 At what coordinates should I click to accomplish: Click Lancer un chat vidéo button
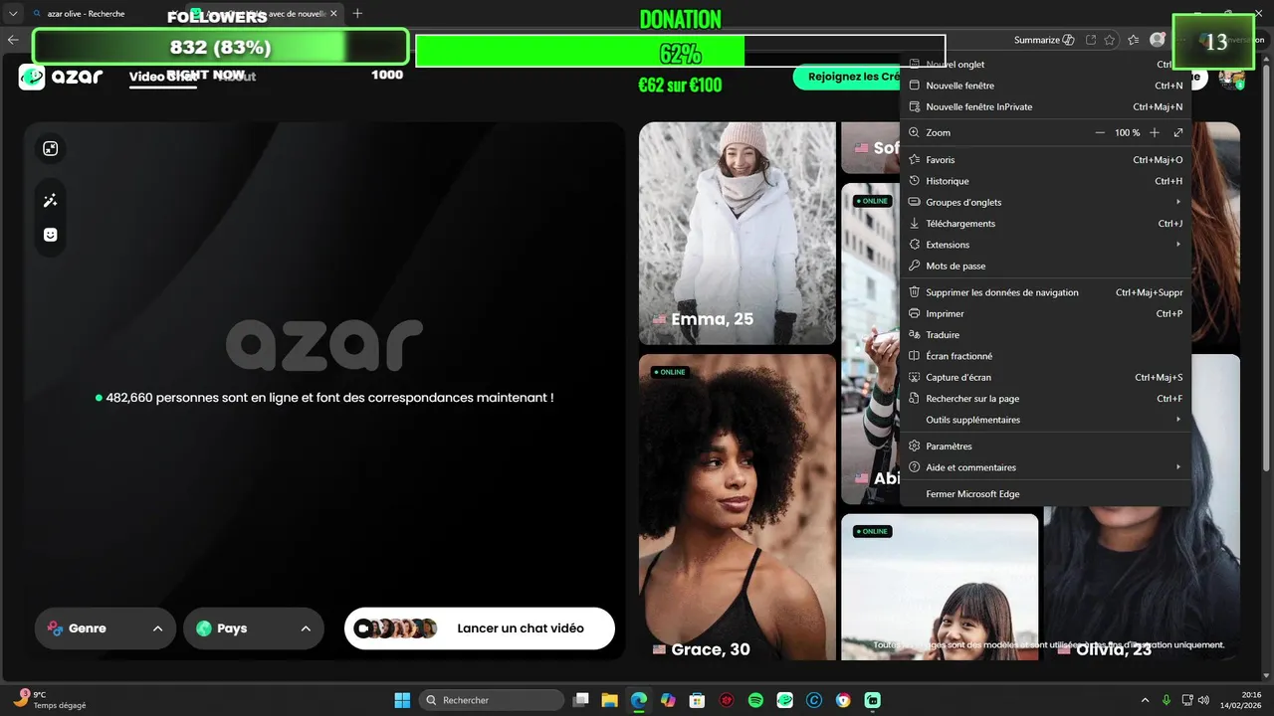(480, 628)
